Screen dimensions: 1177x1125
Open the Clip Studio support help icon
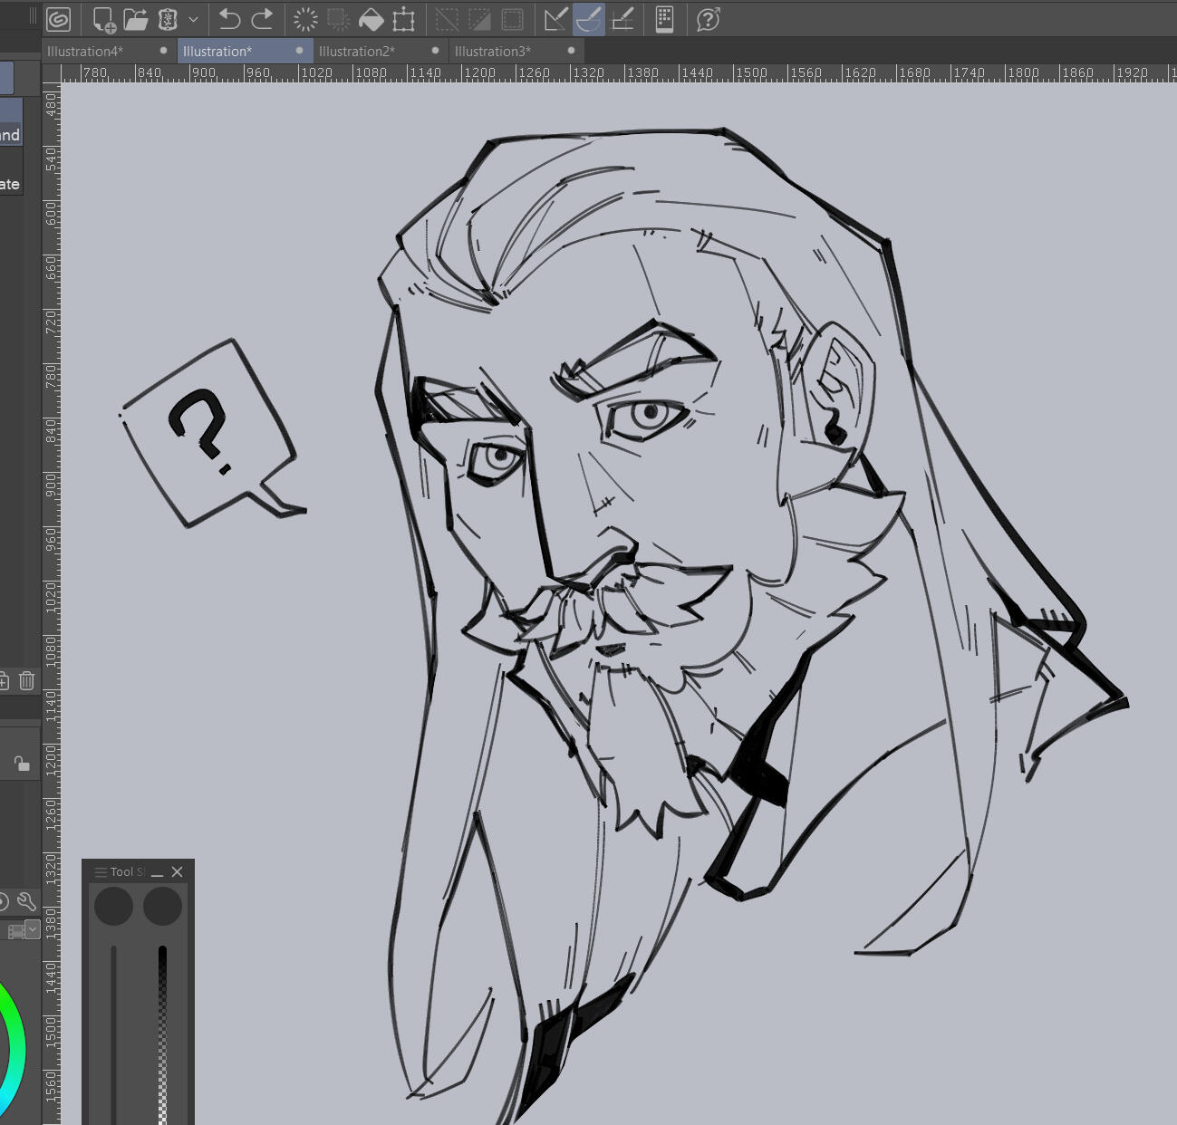(708, 19)
